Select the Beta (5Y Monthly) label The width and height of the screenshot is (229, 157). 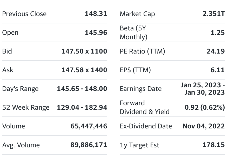point(133,32)
